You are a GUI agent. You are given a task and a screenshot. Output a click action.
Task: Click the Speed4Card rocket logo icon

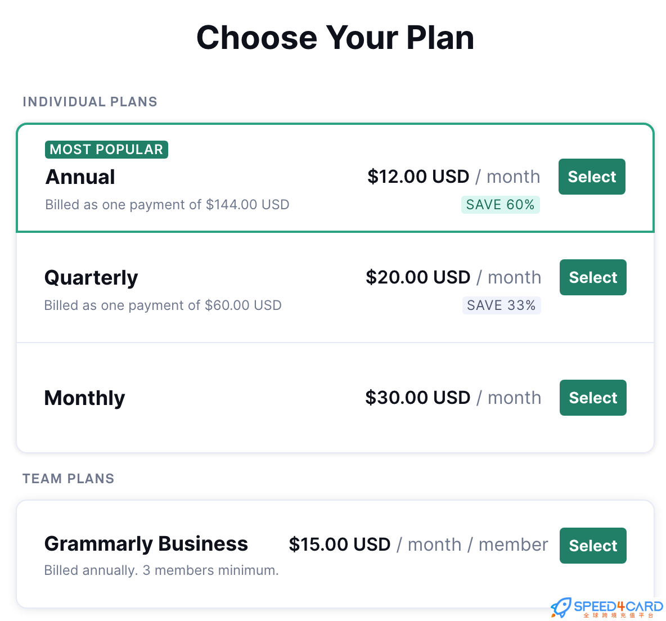(x=561, y=608)
